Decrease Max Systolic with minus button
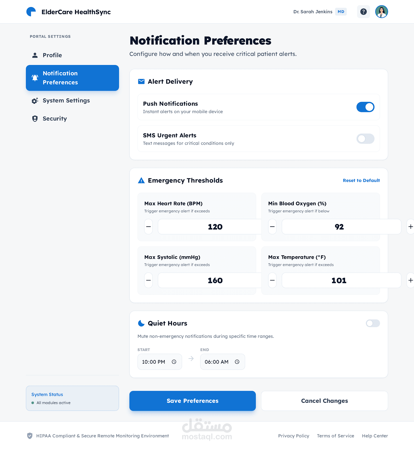The width and height of the screenshot is (414, 450). click(x=148, y=280)
